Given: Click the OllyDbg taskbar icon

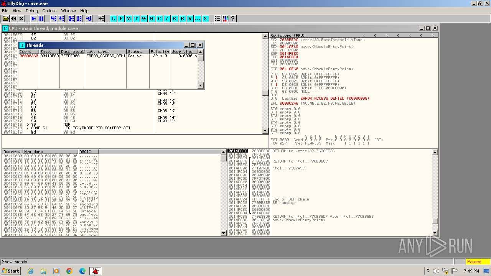Looking at the screenshot, I should [x=96, y=271].
